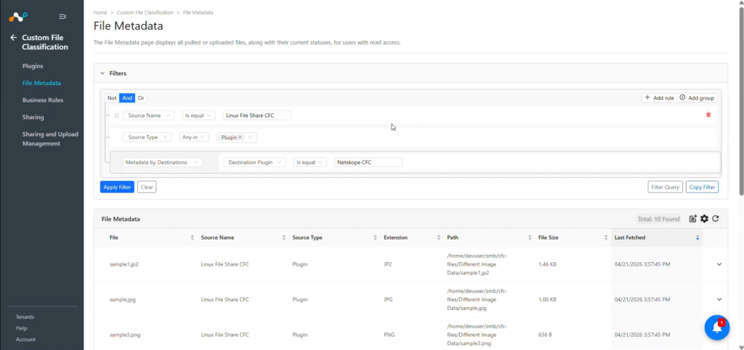Open Plugins in the sidebar
744x350 pixels.
33,66
